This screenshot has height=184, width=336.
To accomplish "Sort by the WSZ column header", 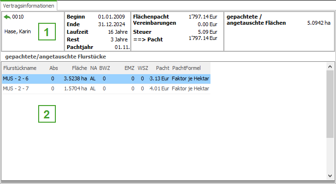I will (x=143, y=68).
